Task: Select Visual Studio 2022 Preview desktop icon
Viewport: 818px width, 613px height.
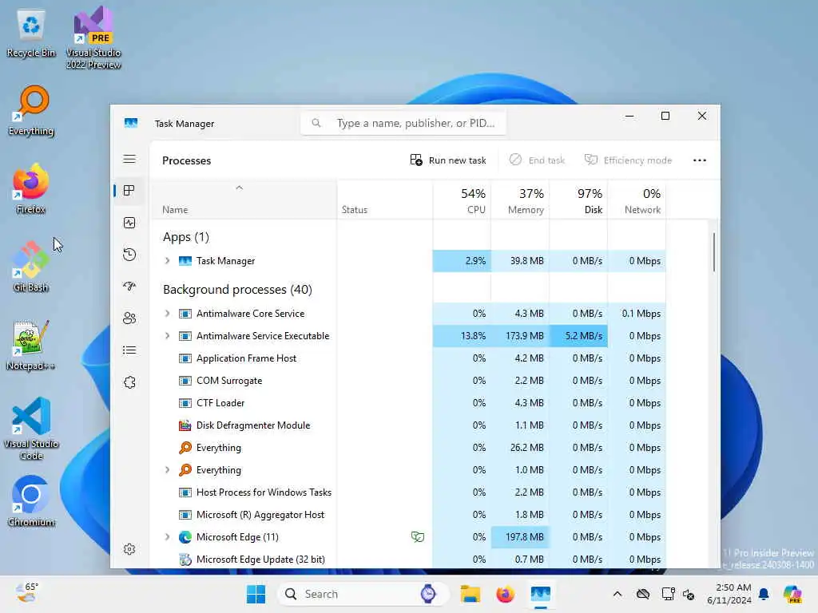Action: coord(93,38)
